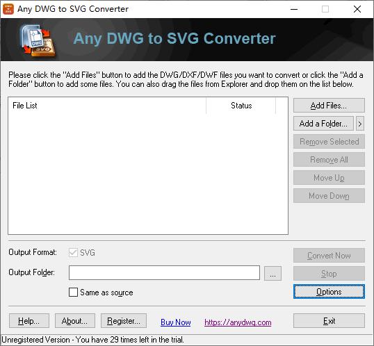This screenshot has height=346, width=374.
Task: Close the converter window
Action: 357,9
